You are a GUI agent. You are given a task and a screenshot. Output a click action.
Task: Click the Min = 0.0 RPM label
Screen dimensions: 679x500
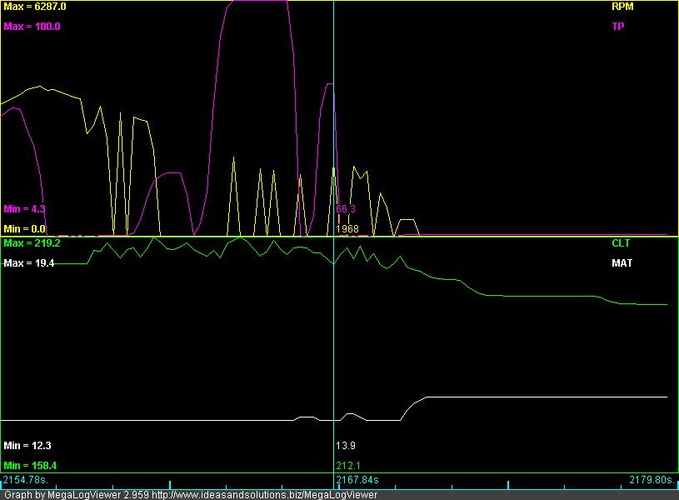(x=24, y=228)
